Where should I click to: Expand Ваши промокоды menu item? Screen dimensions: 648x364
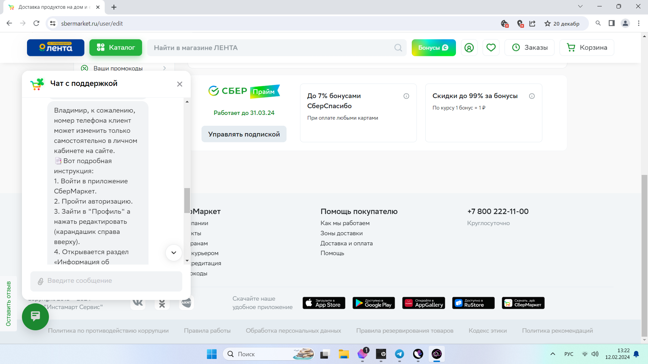point(124,68)
